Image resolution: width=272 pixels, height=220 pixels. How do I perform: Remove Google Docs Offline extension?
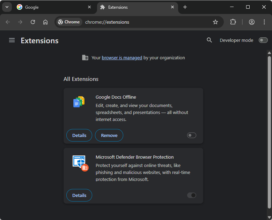[109, 135]
